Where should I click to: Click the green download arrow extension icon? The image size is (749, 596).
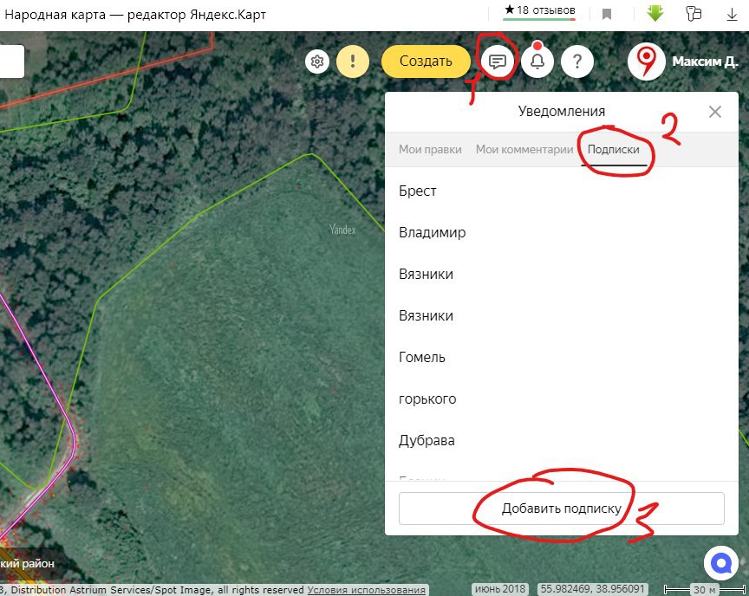655,13
